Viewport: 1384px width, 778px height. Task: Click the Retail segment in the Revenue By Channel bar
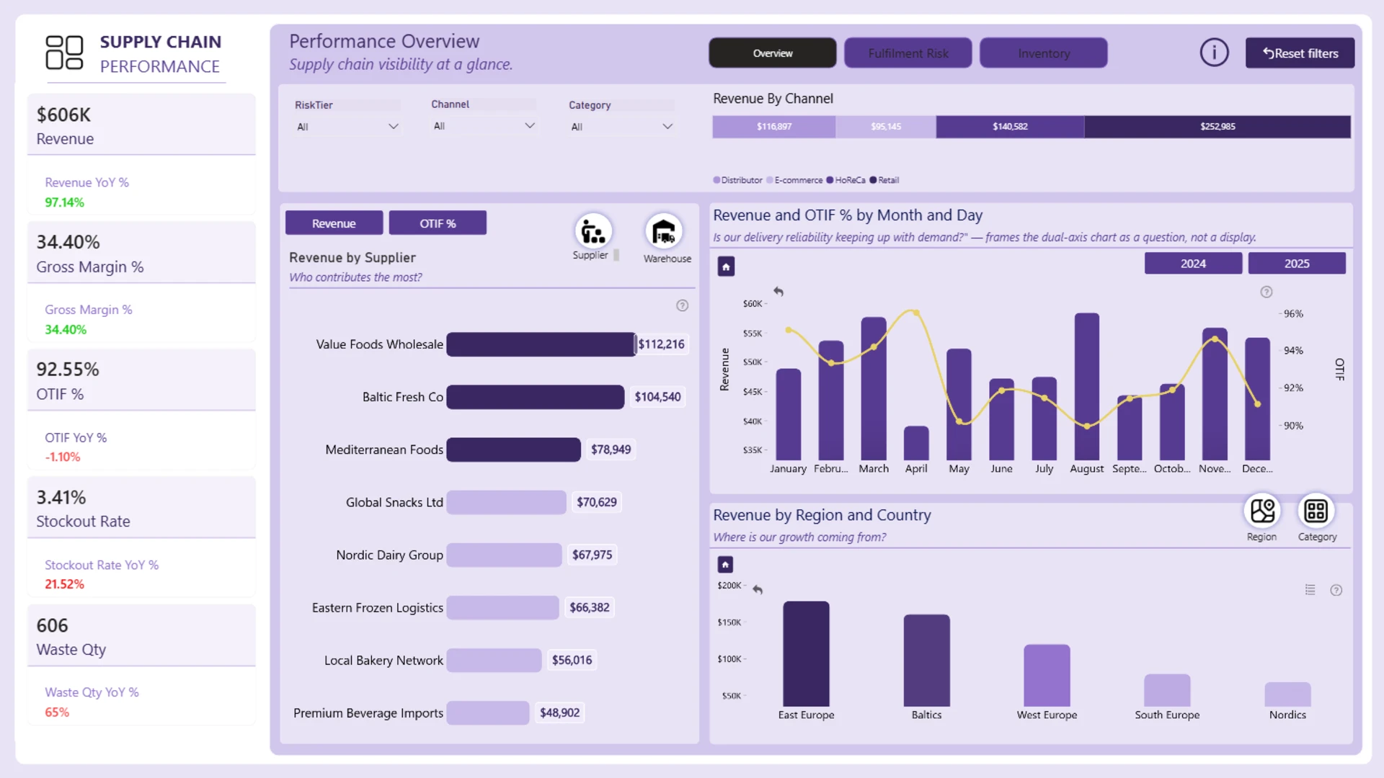(1217, 127)
